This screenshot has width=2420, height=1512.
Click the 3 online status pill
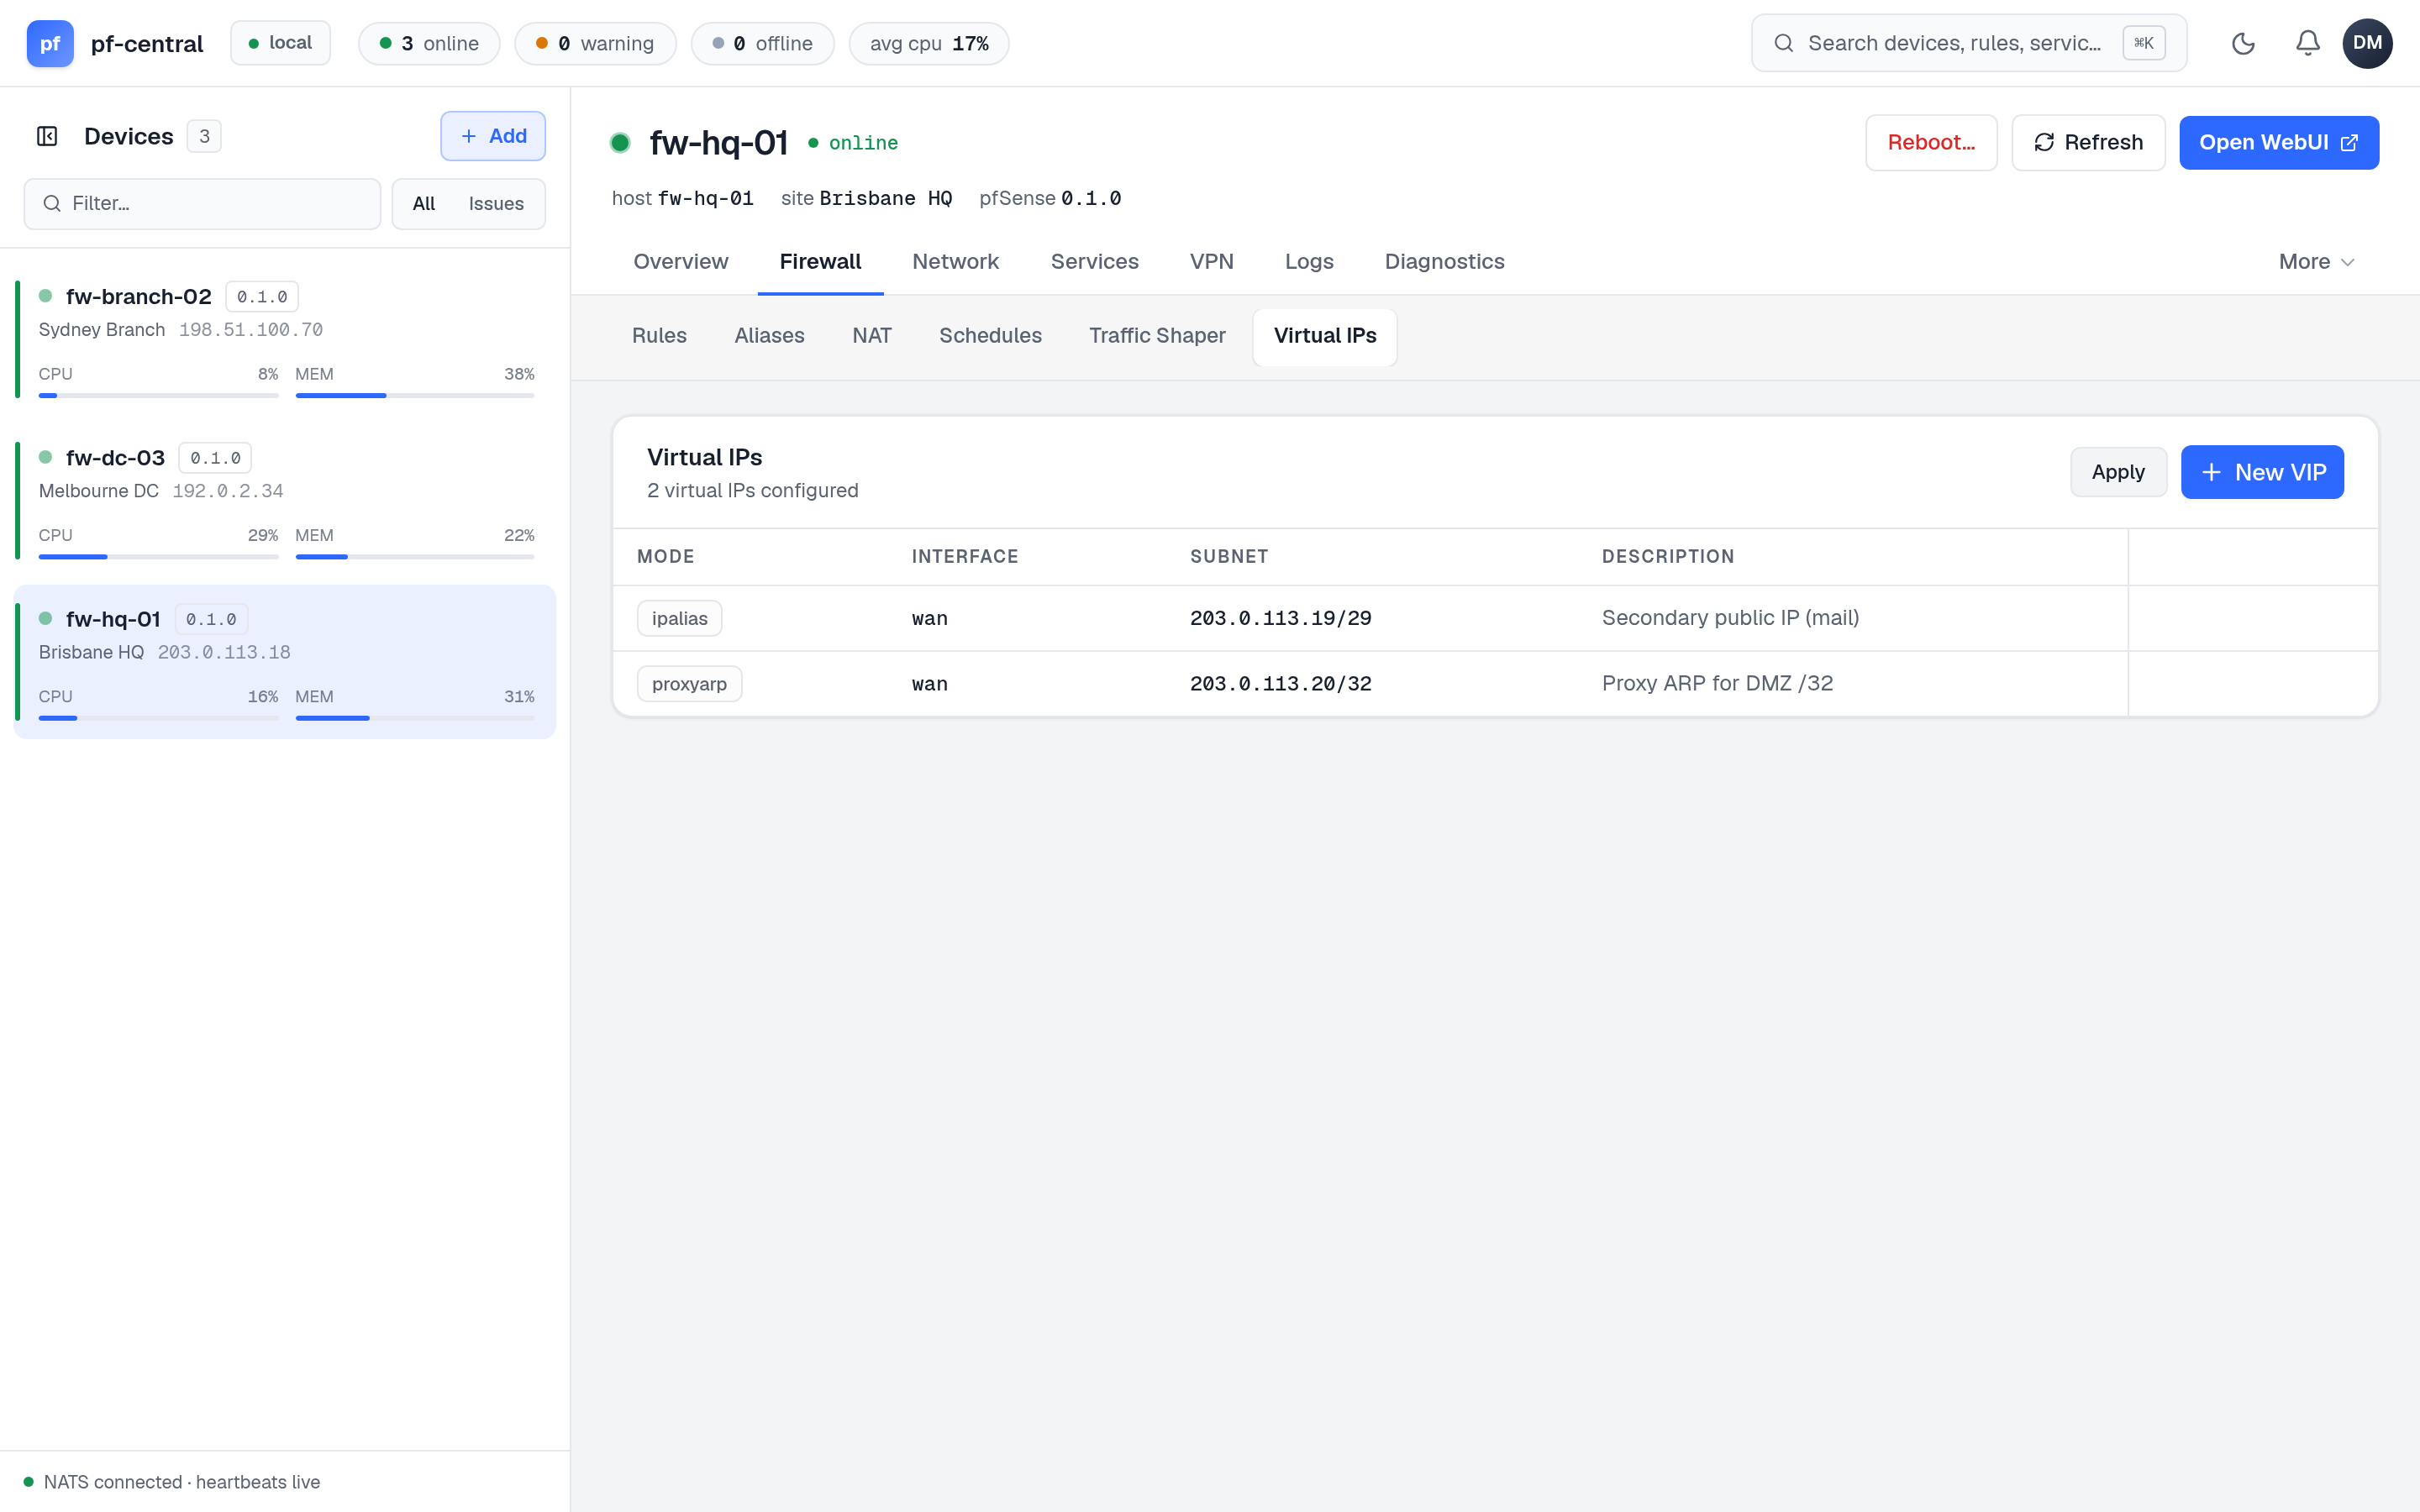pyautogui.click(x=429, y=44)
